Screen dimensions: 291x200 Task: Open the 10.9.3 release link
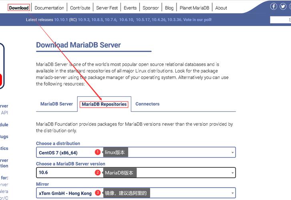(x=84, y=20)
